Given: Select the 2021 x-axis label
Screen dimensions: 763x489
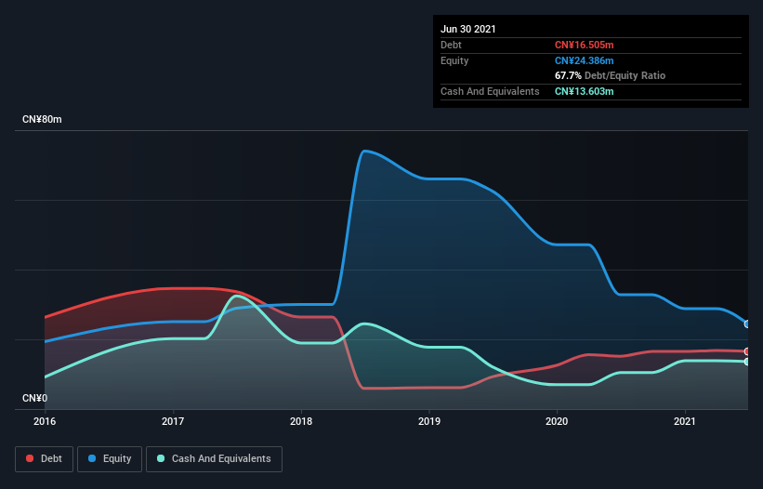Looking at the screenshot, I should click(685, 421).
